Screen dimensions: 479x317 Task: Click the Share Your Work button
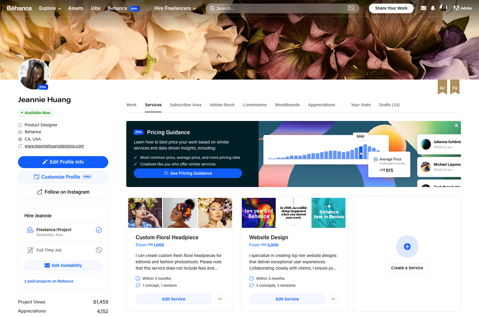pyautogui.click(x=391, y=8)
